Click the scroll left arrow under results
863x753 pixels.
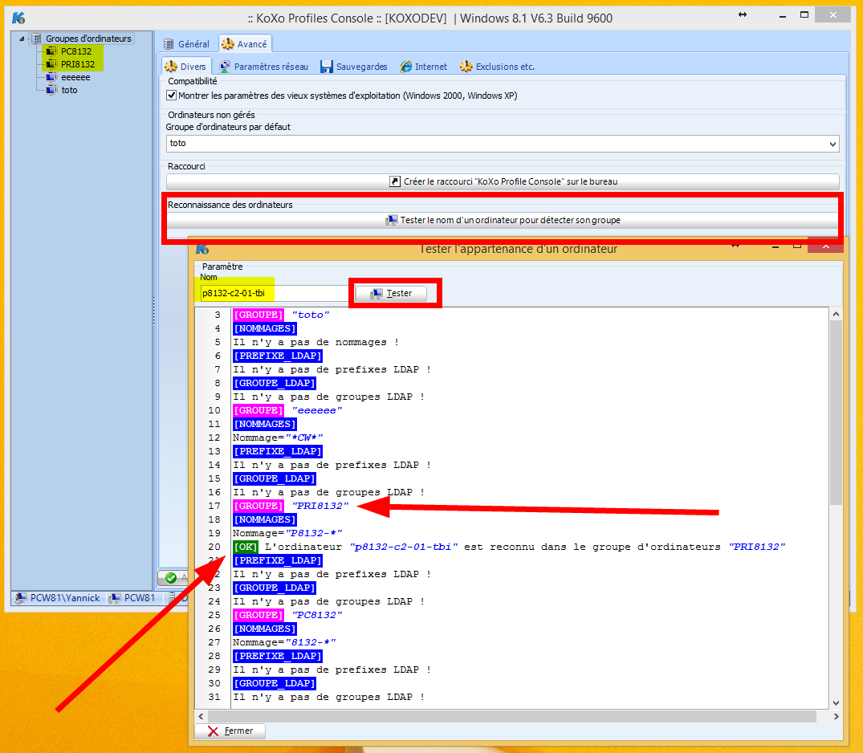(201, 716)
